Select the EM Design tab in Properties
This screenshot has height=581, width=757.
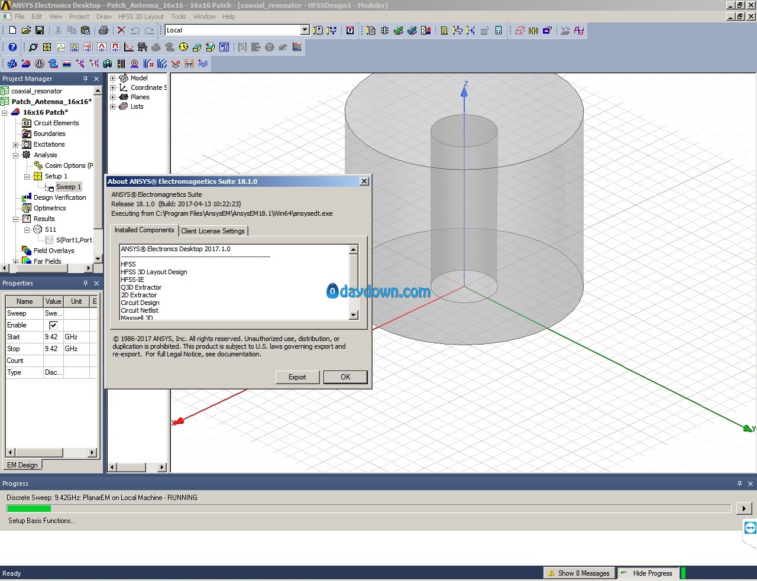[22, 465]
